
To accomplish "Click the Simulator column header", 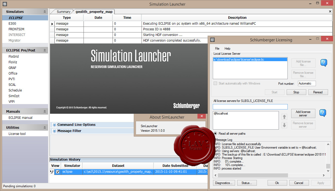I will (72, 166).
